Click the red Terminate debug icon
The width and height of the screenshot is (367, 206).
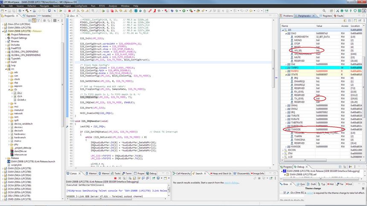point(69,11)
